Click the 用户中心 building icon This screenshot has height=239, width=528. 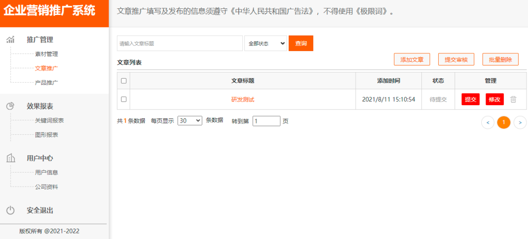(10, 158)
